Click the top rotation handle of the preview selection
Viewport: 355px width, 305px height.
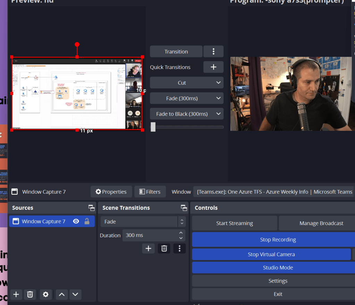(x=77, y=44)
